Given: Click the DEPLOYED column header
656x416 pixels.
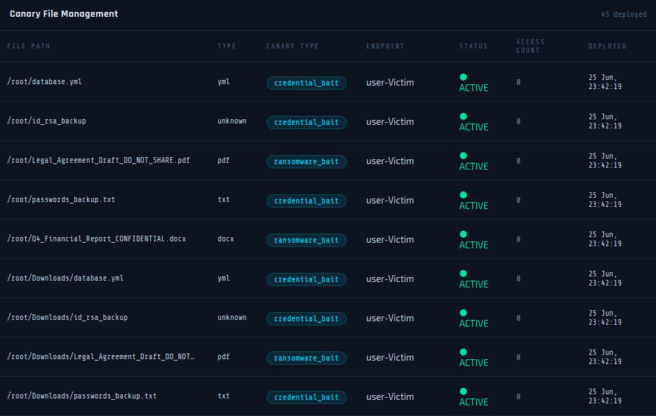Looking at the screenshot, I should point(607,46).
